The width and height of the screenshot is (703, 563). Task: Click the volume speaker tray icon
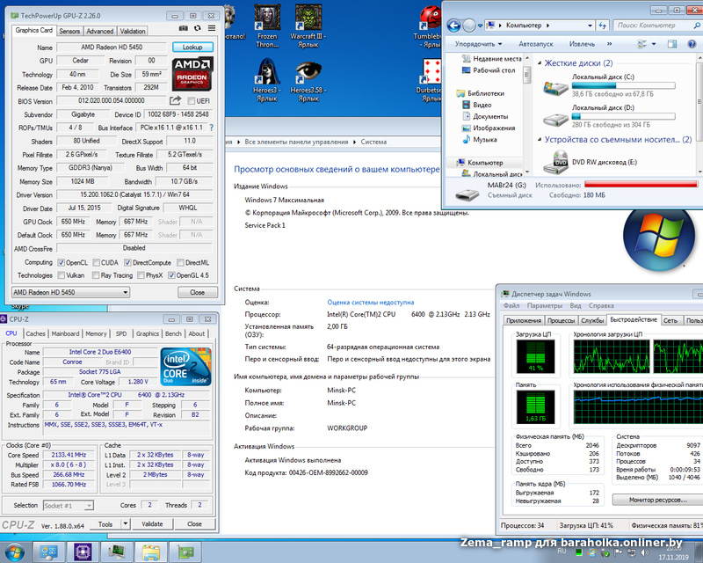[644, 552]
